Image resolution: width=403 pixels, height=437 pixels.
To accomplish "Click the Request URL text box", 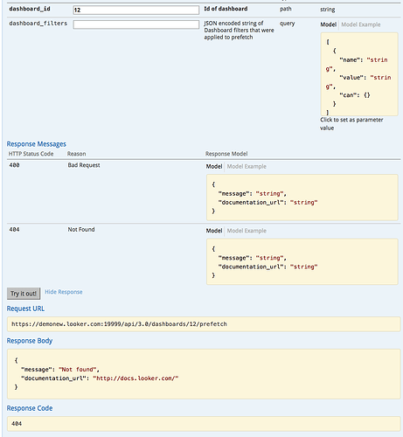I will 204,324.
